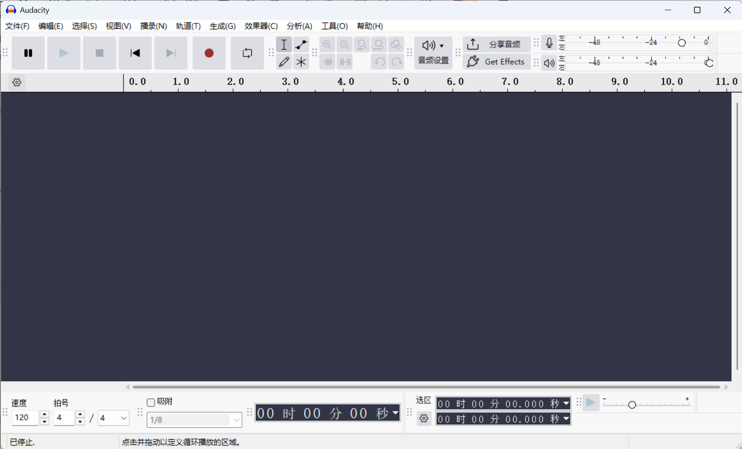Screen dimensions: 742x449
Task: Click the Play-at-speed button
Action: 591,403
